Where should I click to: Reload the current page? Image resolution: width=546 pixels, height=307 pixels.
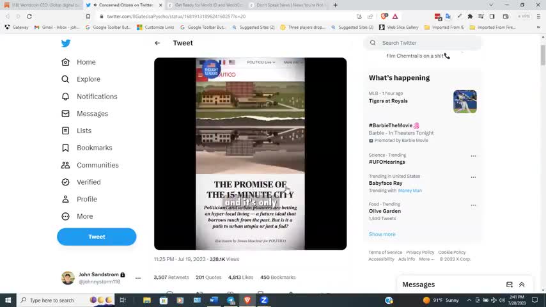[x=29, y=17]
